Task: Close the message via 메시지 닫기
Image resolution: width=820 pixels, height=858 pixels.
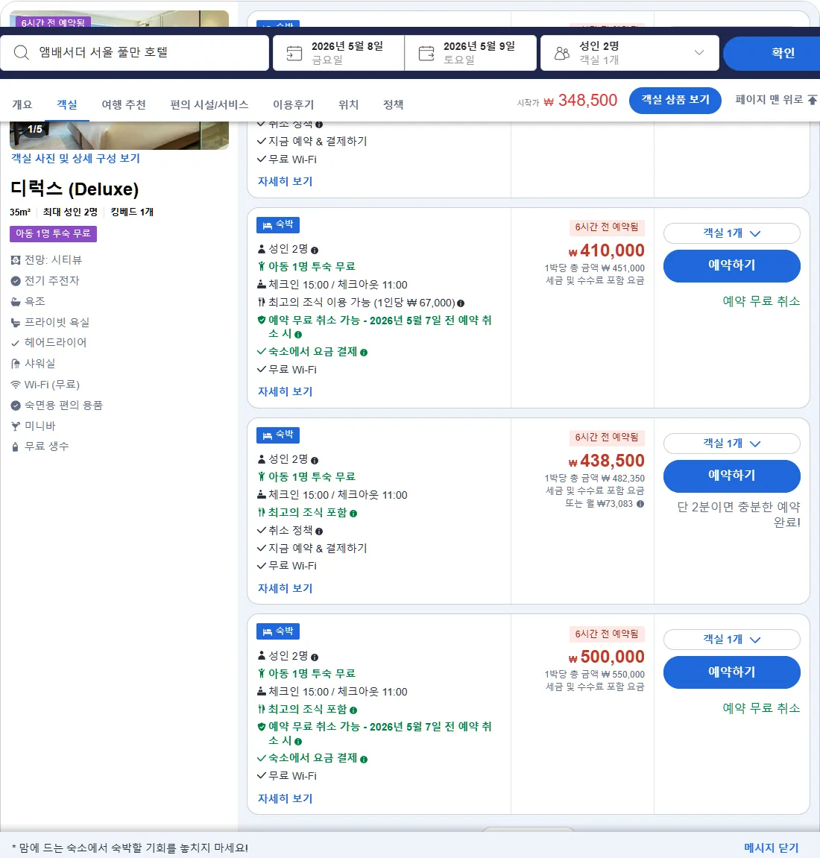Action: 772,847
